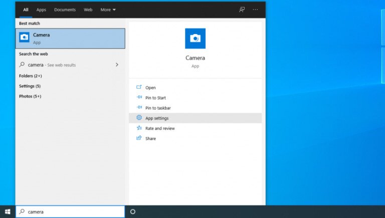Select Rate and review action
This screenshot has width=385, height=218.
click(160, 128)
